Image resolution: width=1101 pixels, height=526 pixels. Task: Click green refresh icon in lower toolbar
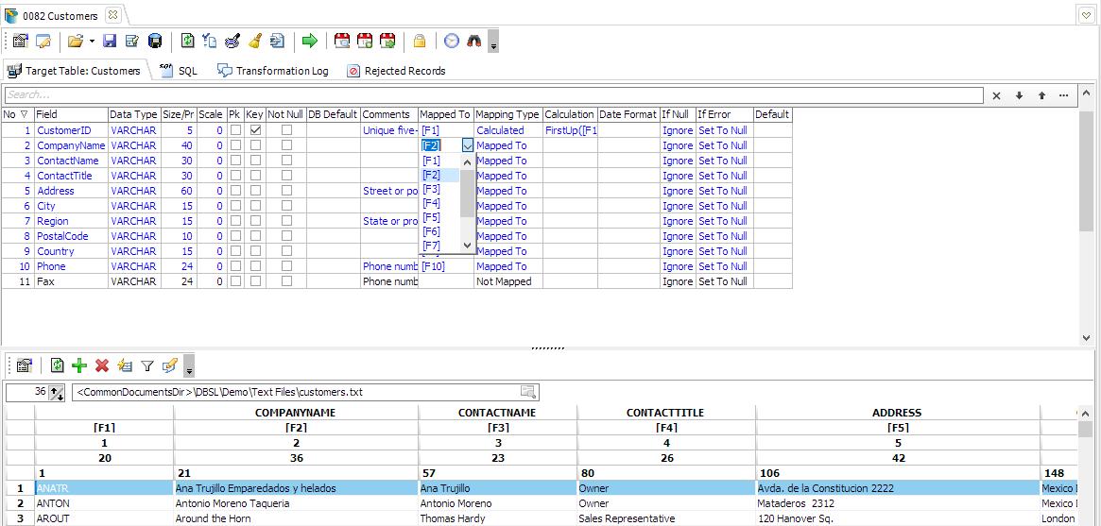pyautogui.click(x=58, y=365)
